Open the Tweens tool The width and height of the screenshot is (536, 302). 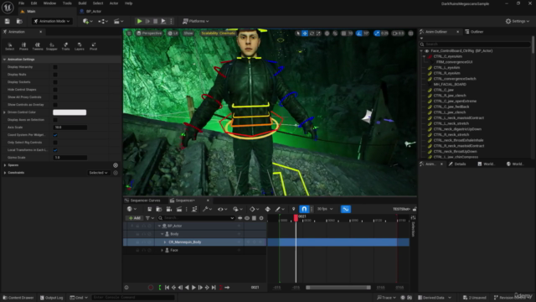[38, 46]
